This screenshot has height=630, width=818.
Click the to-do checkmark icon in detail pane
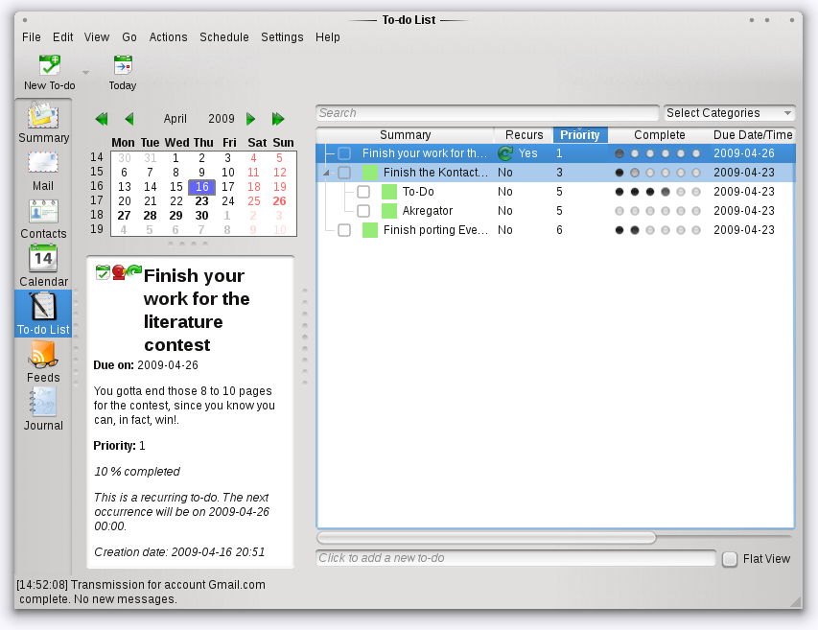(x=103, y=272)
